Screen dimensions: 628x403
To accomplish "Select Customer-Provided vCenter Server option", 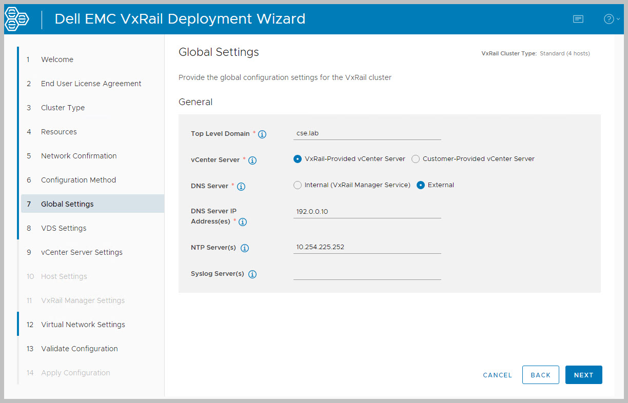I will click(416, 159).
